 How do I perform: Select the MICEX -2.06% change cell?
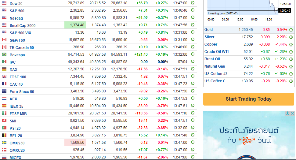(162, 157)
